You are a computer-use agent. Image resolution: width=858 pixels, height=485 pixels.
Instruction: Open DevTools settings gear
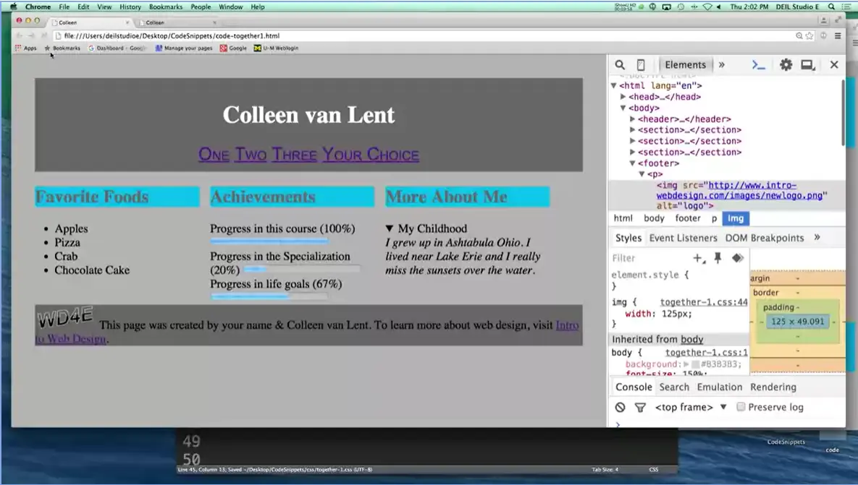pyautogui.click(x=786, y=65)
